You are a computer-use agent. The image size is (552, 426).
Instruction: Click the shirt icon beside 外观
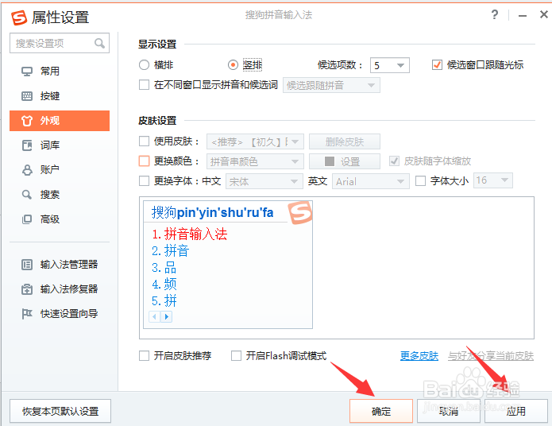click(27, 121)
